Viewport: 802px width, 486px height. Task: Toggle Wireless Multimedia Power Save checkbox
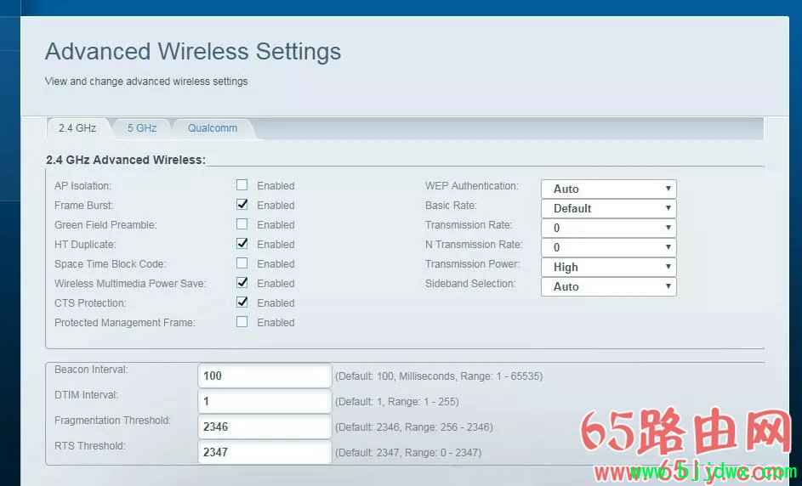point(242,283)
